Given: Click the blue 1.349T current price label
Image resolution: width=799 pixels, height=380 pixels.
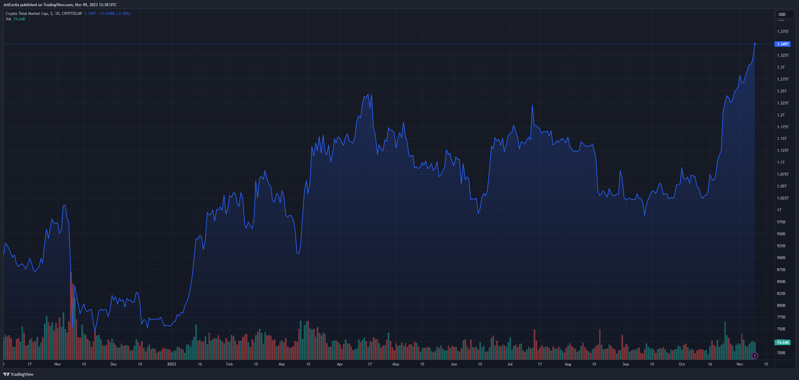Looking at the screenshot, I should 783,44.
